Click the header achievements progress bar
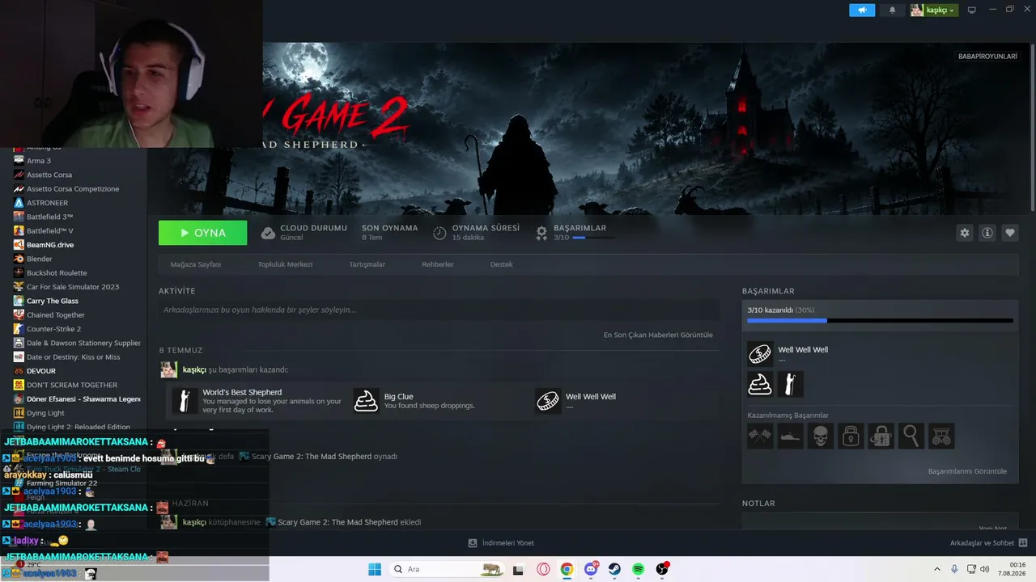Image resolution: width=1036 pixels, height=582 pixels. coord(593,238)
